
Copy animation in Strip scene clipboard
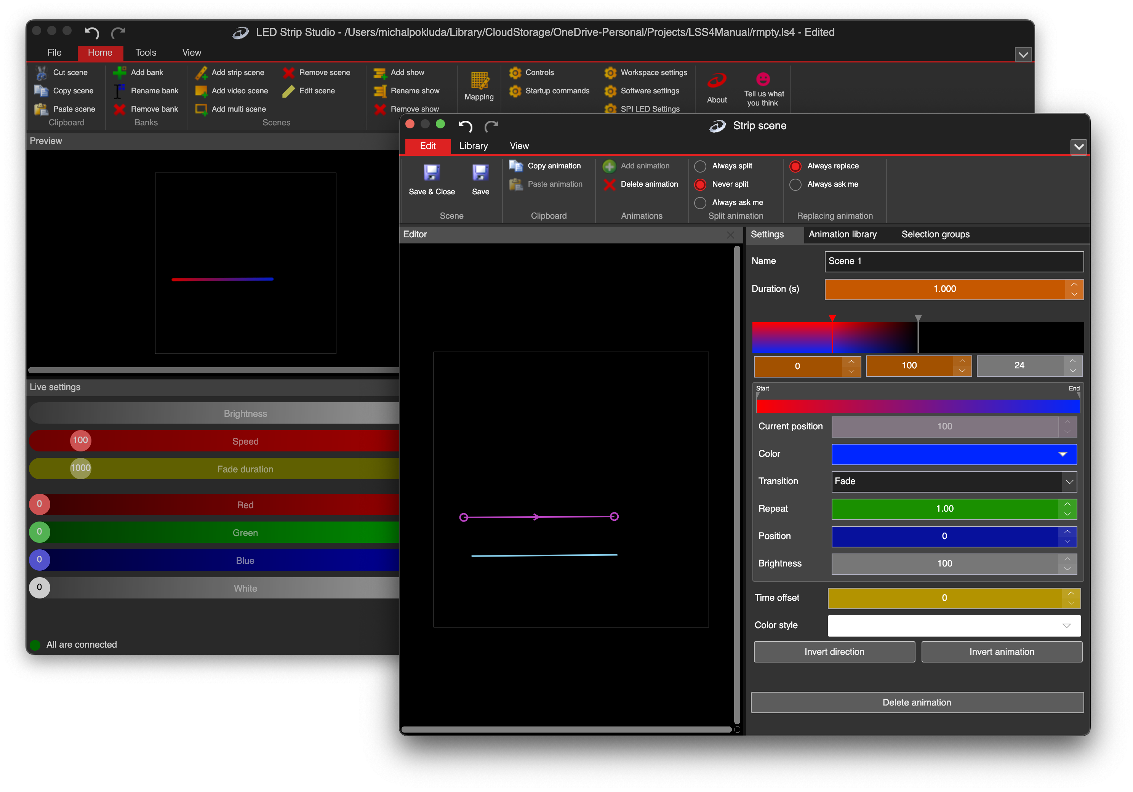tap(545, 166)
